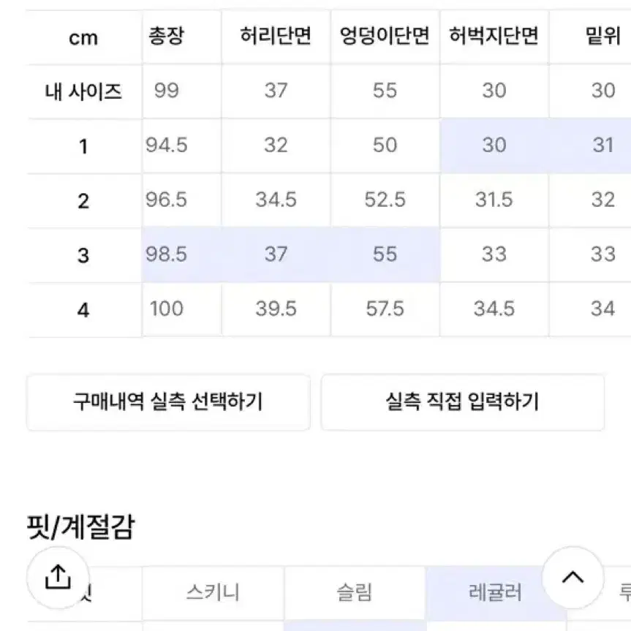
Task: Click the 밑위 column header
Action: coord(602,37)
